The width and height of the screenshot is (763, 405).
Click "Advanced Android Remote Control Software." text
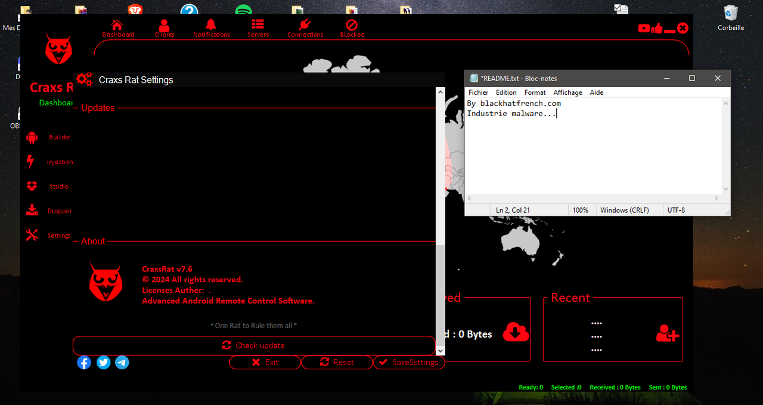228,301
